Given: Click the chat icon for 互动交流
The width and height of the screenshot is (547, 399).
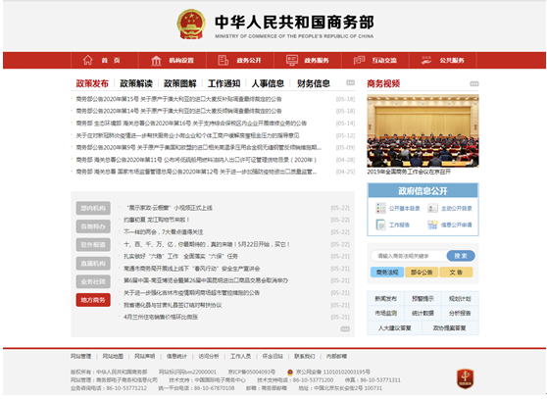Looking at the screenshot, I should (x=359, y=60).
